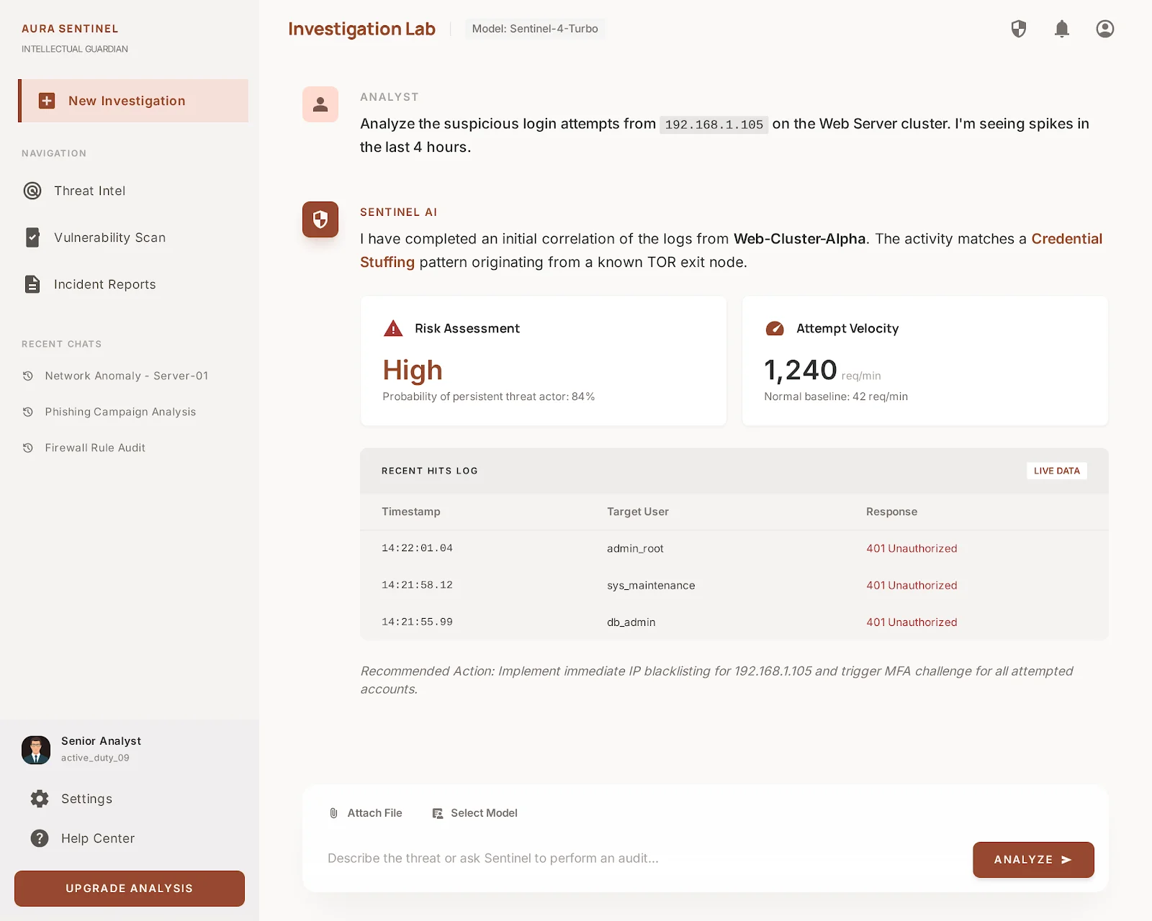The width and height of the screenshot is (1152, 921).
Task: Click Web-Cluster-Alpha bold text
Action: coord(799,239)
